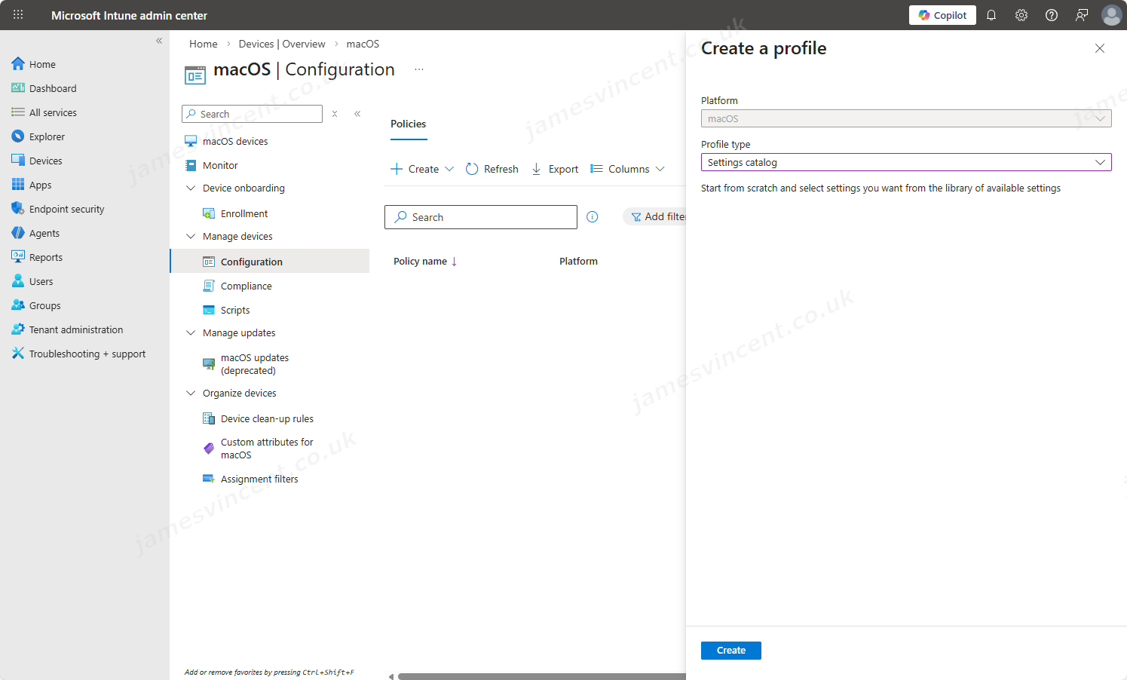Viewport: 1127px width, 680px height.
Task: Clear the resource menu search box
Action: point(335,114)
